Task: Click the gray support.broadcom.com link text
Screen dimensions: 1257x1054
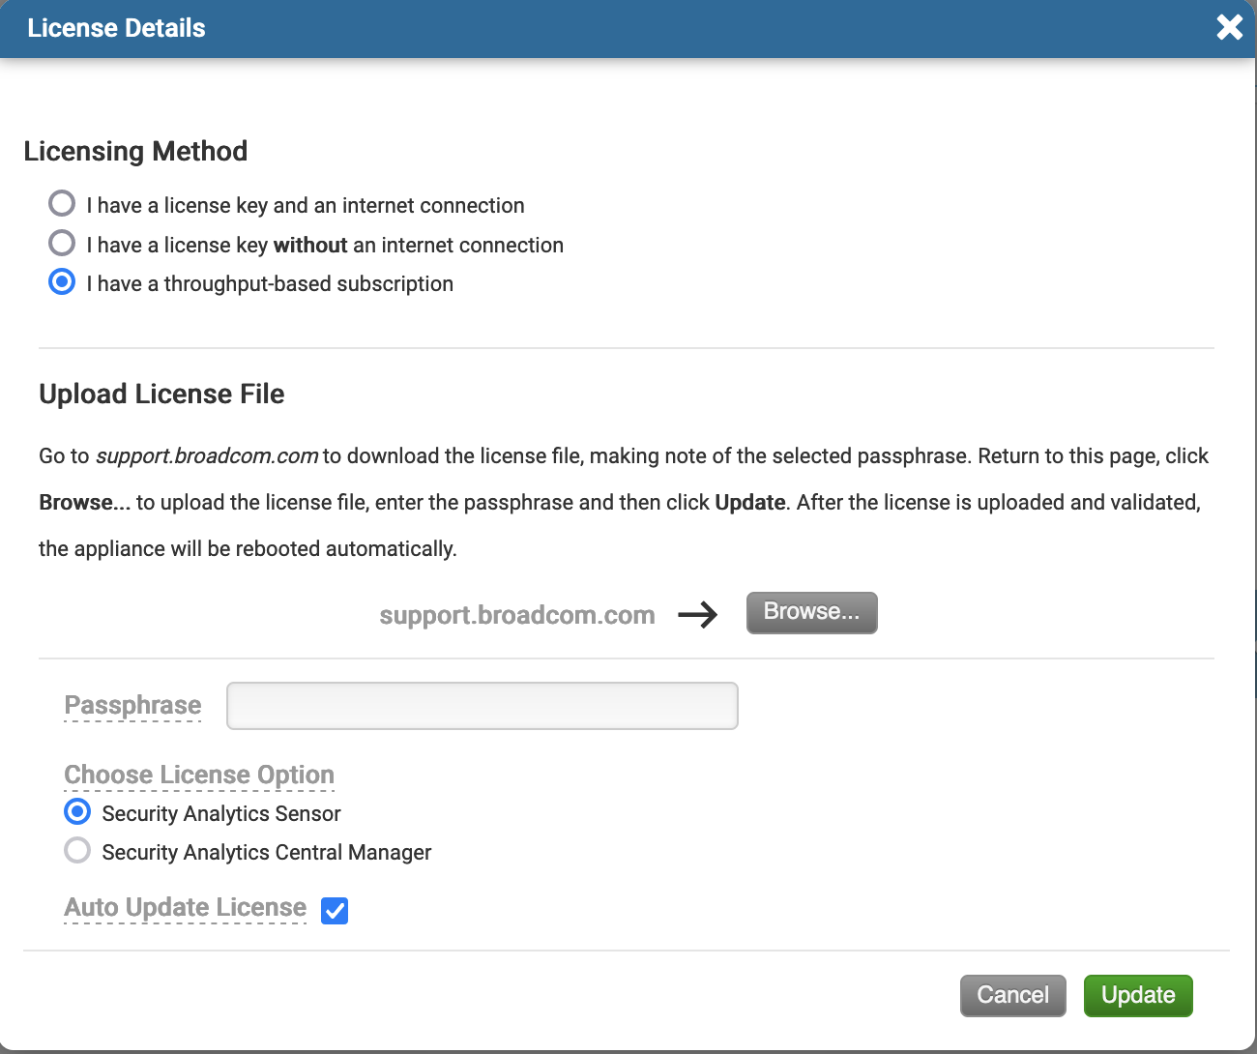Action: click(x=516, y=615)
